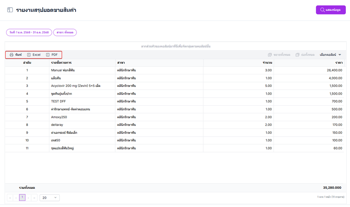Select the ชุดแปรงสีฟันใหญ่ item cell
The image size is (350, 207).
[82, 148]
